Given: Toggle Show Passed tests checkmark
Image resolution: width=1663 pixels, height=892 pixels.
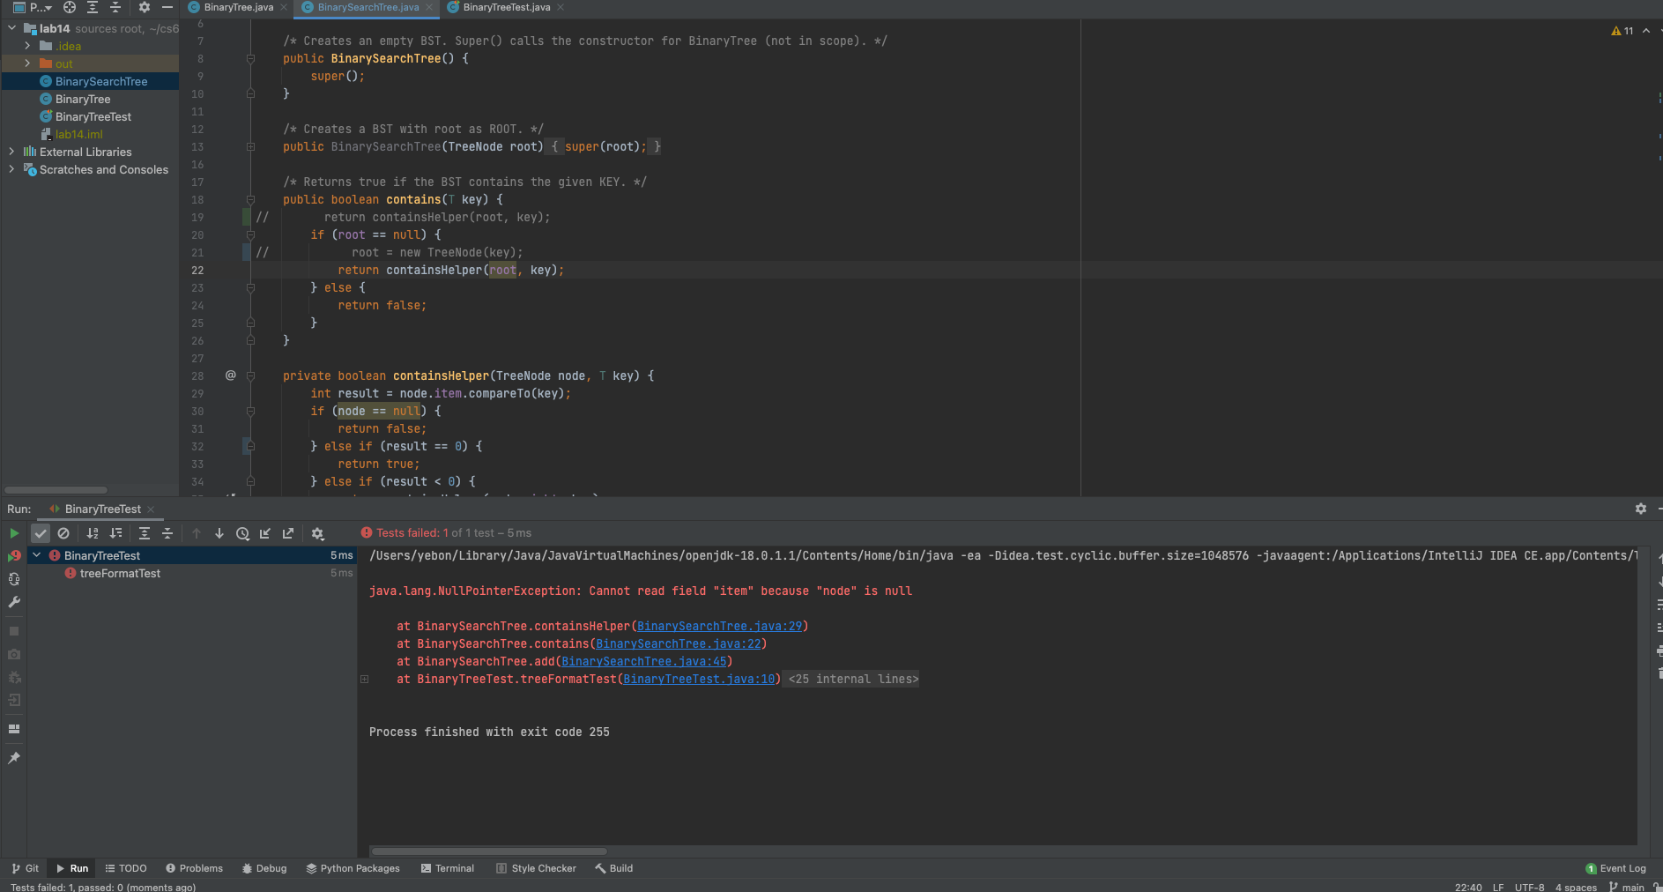Looking at the screenshot, I should 41,533.
